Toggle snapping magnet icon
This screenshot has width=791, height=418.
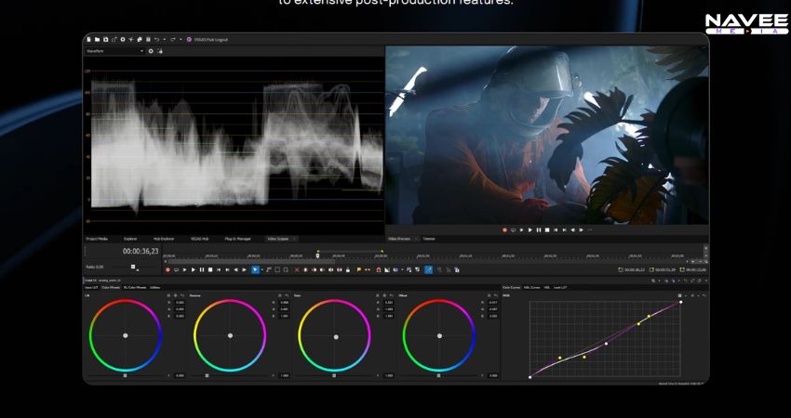(379, 270)
